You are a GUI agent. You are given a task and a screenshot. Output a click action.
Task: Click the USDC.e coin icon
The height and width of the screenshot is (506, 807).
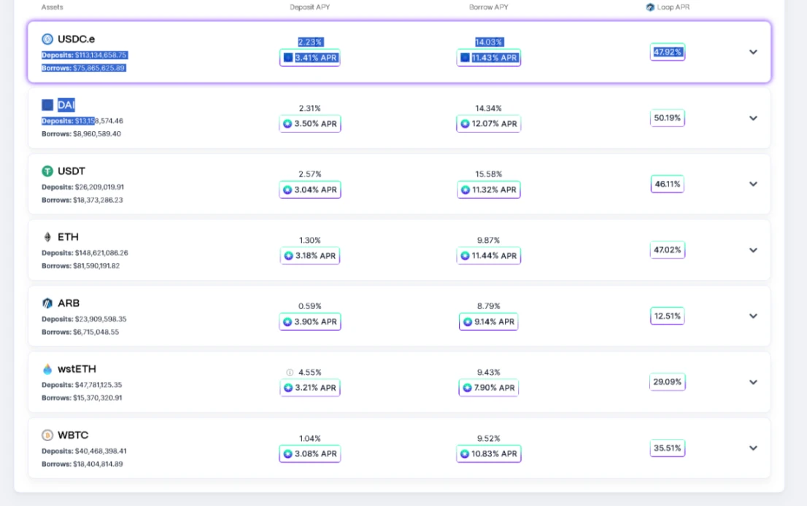47,39
